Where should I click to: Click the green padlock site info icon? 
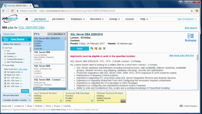18,11
